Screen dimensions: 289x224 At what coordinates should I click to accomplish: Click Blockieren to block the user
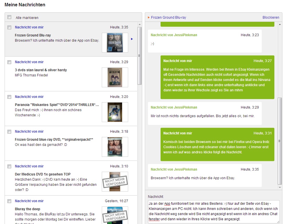pyautogui.click(x=271, y=17)
